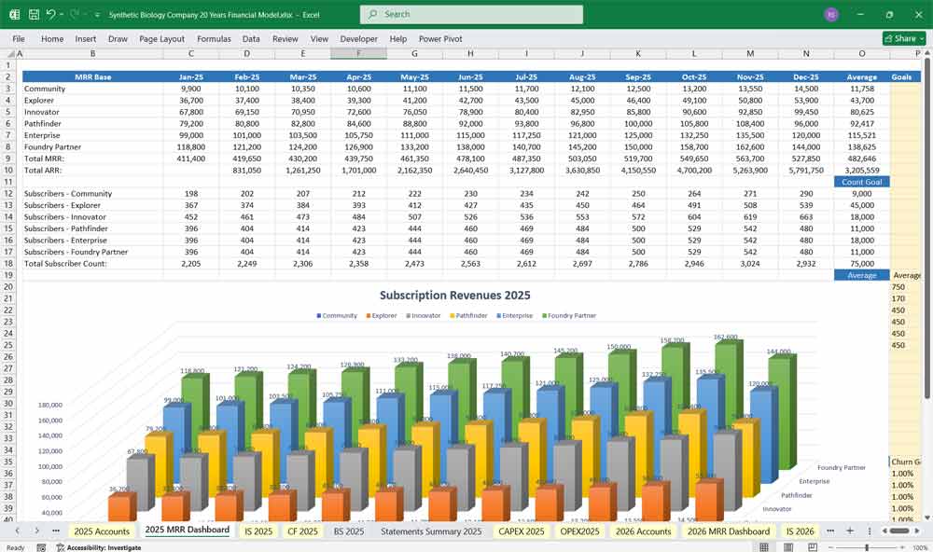
Task: Redo the last undone action
Action: 74,14
